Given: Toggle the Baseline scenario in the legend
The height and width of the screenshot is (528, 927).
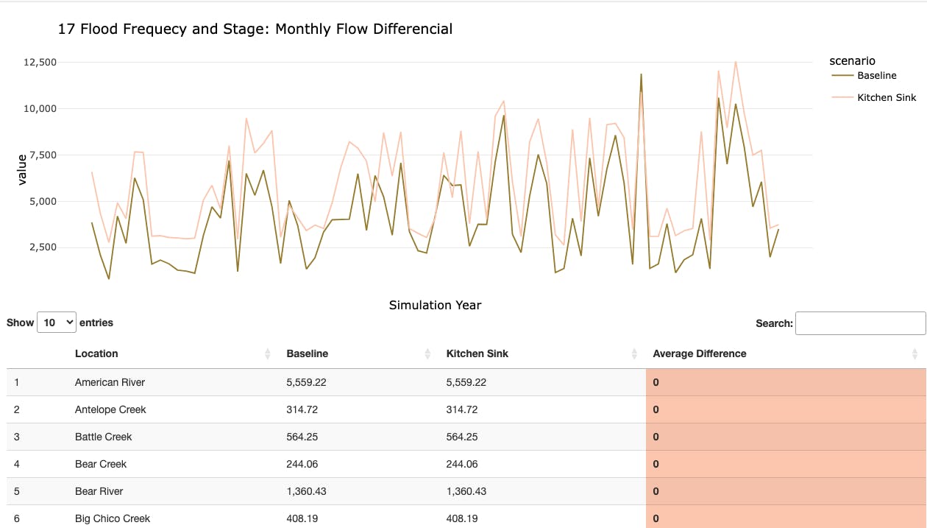Looking at the screenshot, I should pyautogui.click(x=876, y=75).
